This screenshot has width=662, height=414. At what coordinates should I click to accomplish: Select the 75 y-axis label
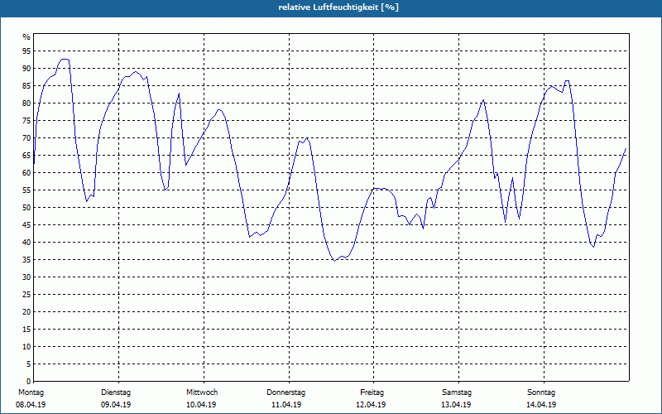tap(26, 120)
